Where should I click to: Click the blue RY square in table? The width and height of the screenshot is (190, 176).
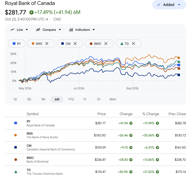coord(16,123)
